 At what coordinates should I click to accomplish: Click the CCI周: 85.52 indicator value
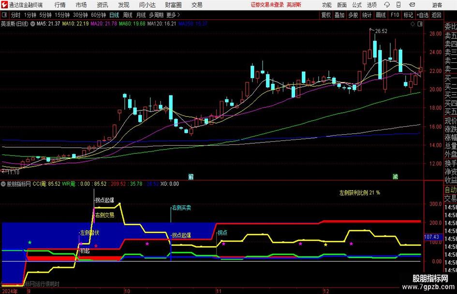[46, 184]
